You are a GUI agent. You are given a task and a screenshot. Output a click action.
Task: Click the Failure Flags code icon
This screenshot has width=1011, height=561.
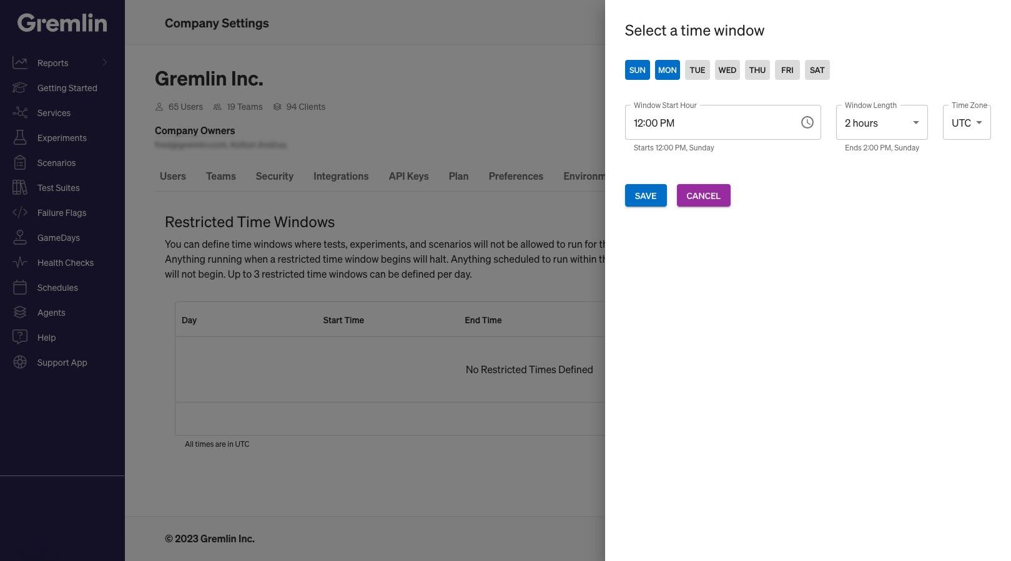tap(20, 213)
